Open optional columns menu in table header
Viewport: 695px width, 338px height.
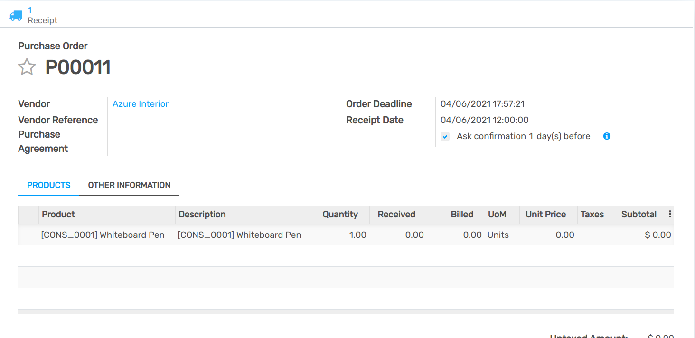(670, 214)
